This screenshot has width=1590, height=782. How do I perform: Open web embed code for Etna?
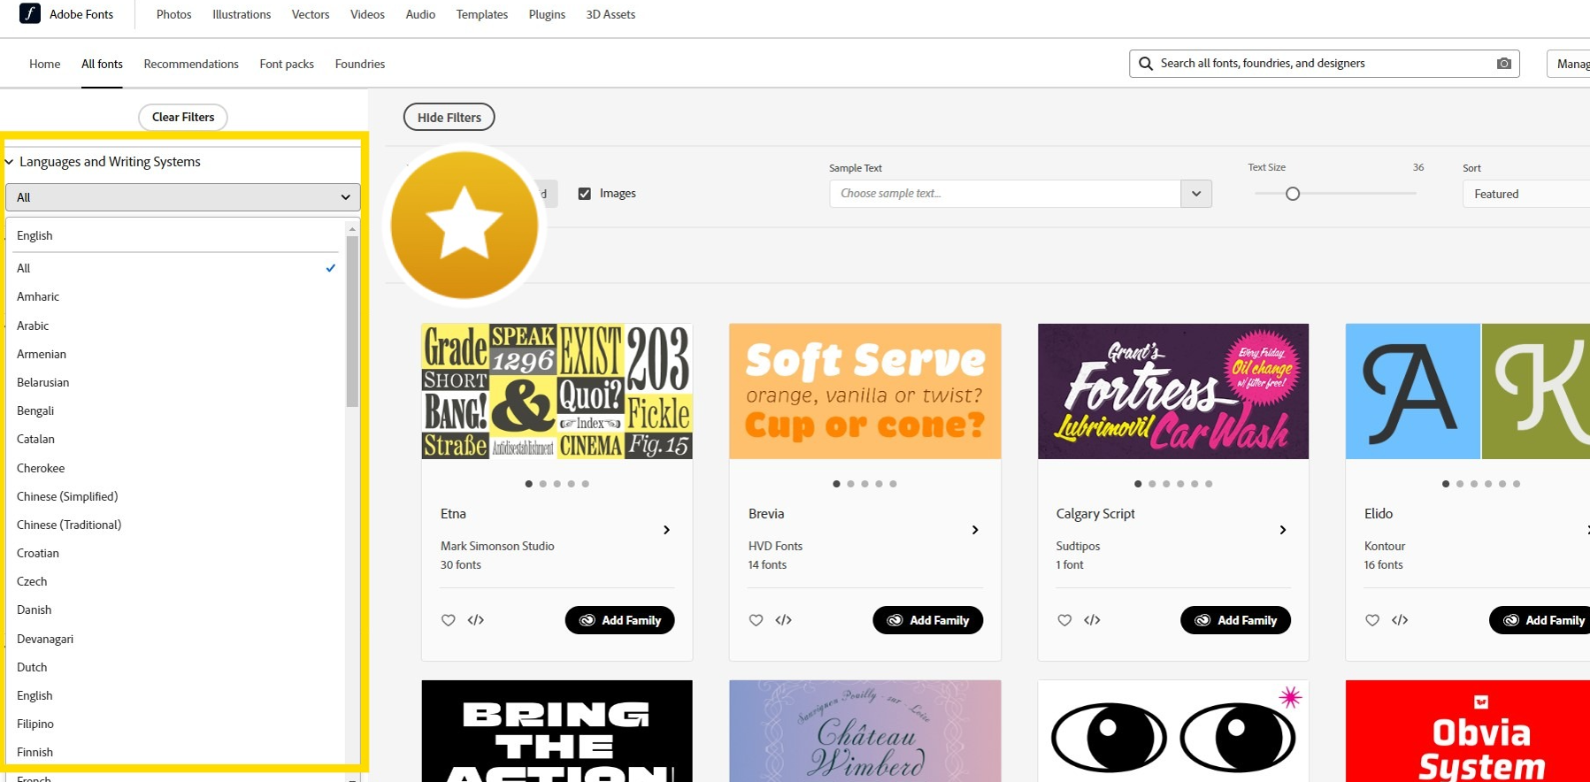476,620
